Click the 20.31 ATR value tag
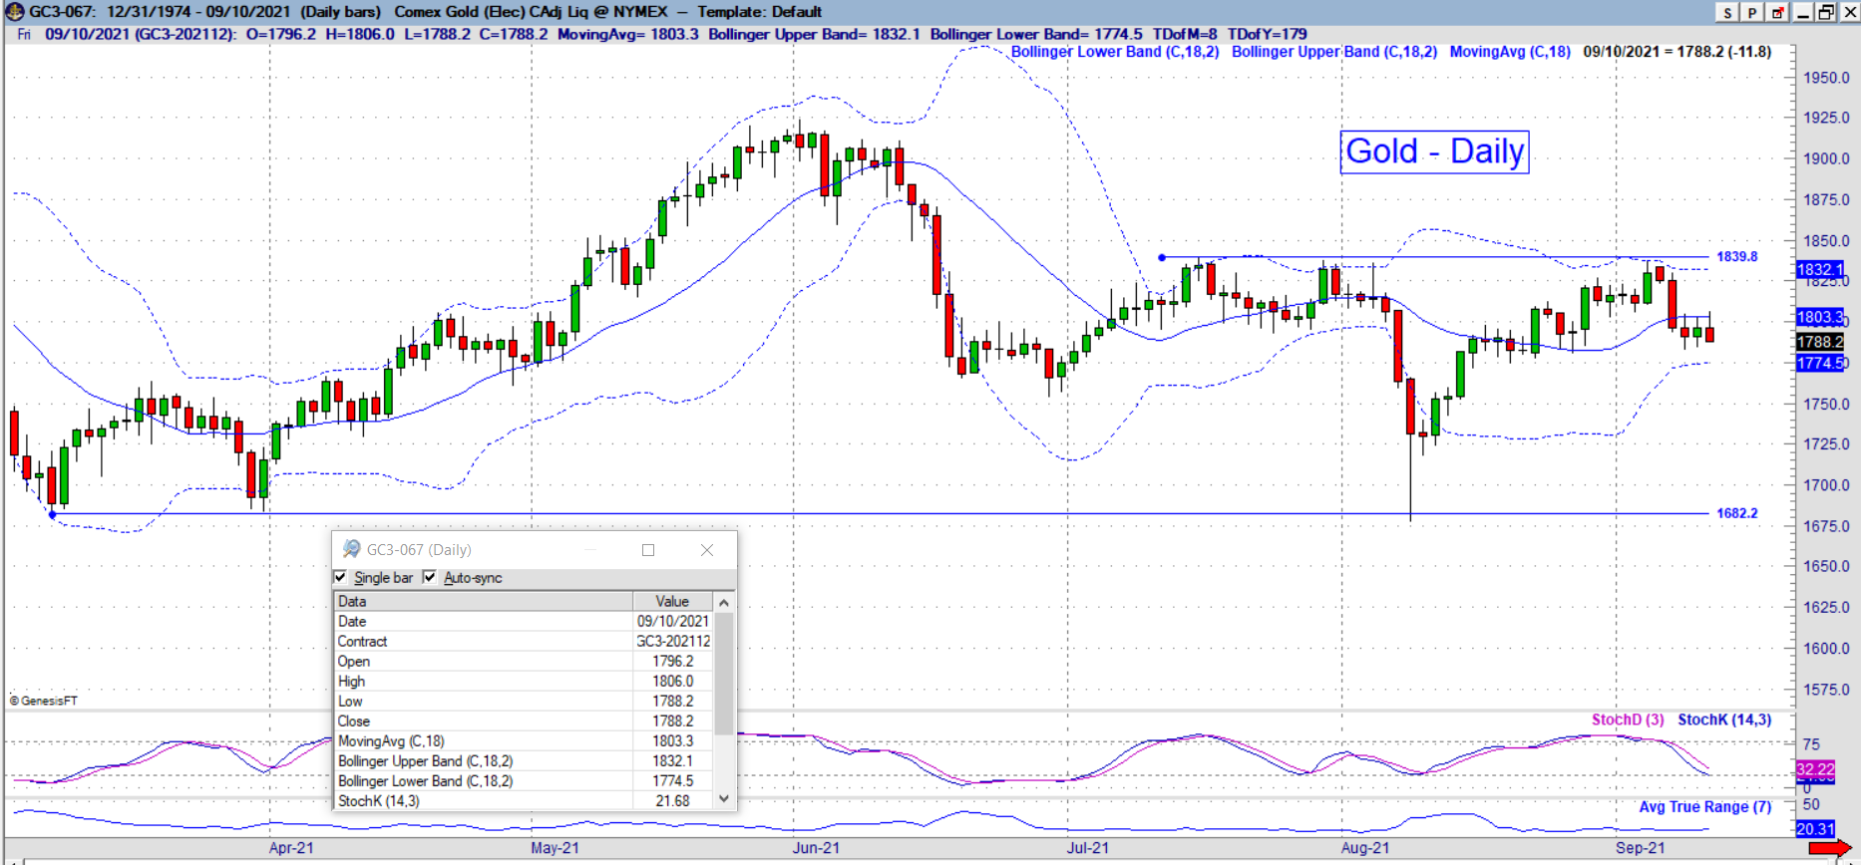 tap(1815, 829)
